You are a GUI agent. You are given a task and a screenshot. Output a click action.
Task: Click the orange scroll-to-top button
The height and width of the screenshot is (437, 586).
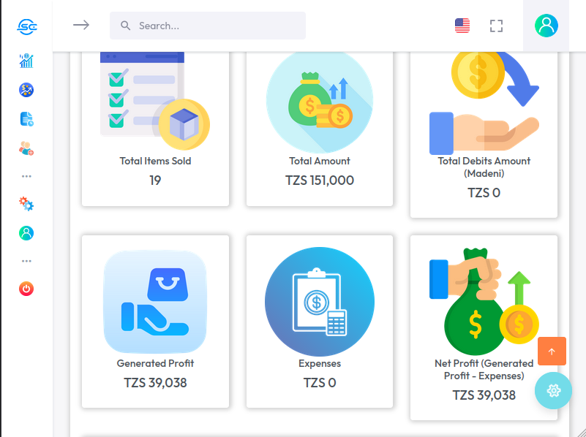(x=552, y=351)
